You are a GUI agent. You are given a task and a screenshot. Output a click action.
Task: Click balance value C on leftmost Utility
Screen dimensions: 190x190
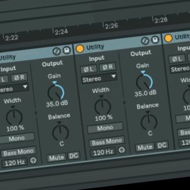tap(62, 144)
